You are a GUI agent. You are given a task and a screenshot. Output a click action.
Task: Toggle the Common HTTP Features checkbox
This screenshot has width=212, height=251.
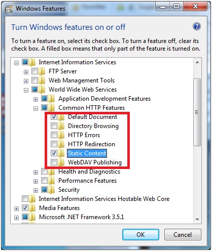[x=45, y=108]
